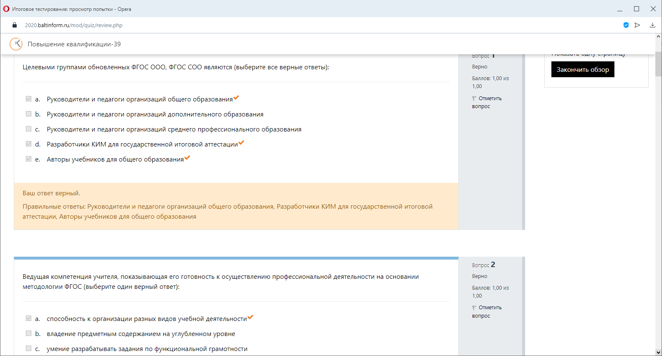Click the Верно status under question 2

coord(480,276)
